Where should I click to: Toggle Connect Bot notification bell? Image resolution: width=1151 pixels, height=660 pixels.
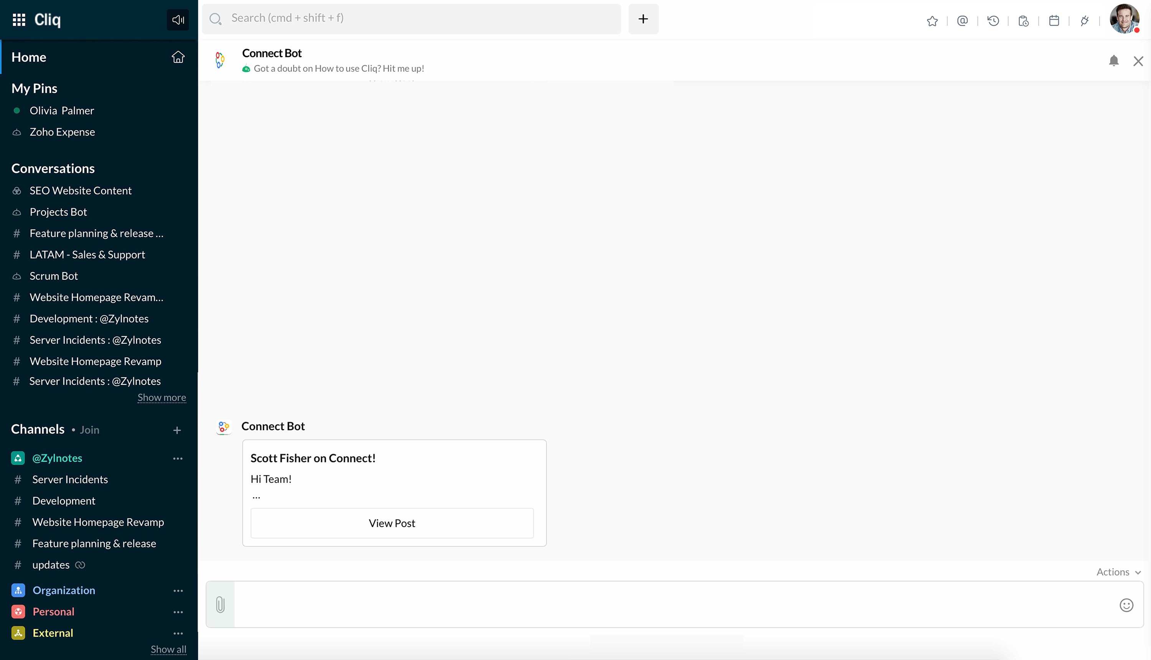[x=1113, y=61]
